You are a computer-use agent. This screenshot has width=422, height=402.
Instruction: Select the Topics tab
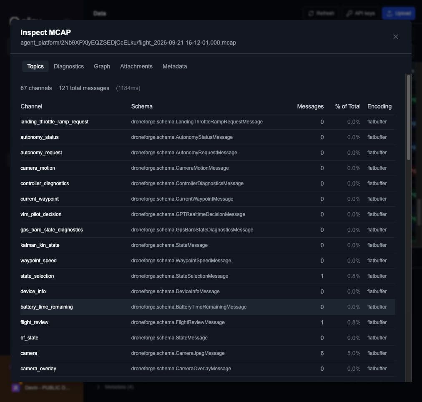35,66
